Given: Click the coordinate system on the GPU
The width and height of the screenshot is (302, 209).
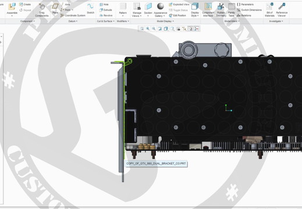Looking at the screenshot, I should pyautogui.click(x=229, y=108).
